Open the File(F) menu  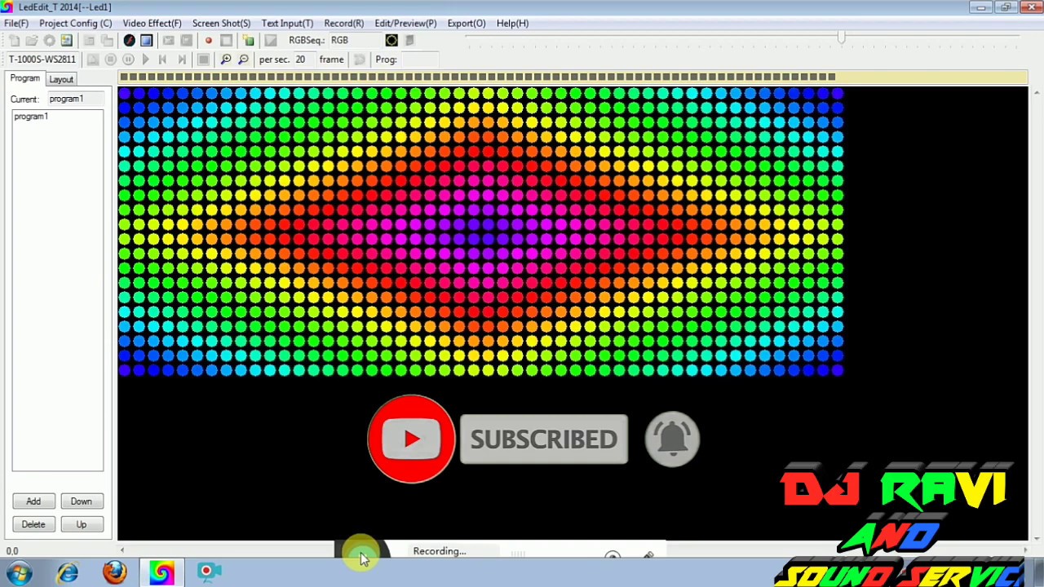pos(16,23)
